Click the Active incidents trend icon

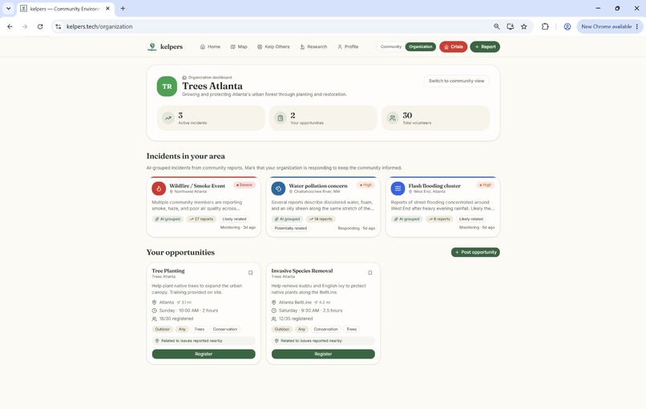click(168, 118)
